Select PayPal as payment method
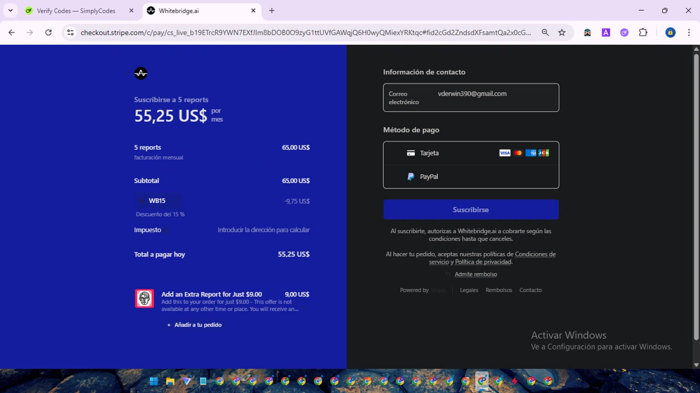 pos(471,177)
